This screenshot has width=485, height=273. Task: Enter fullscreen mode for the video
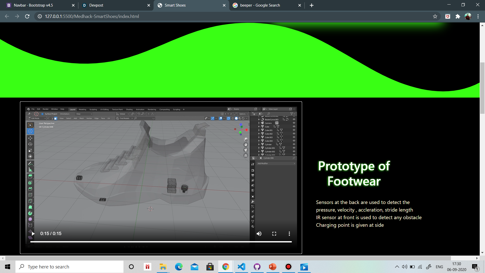coord(274,234)
